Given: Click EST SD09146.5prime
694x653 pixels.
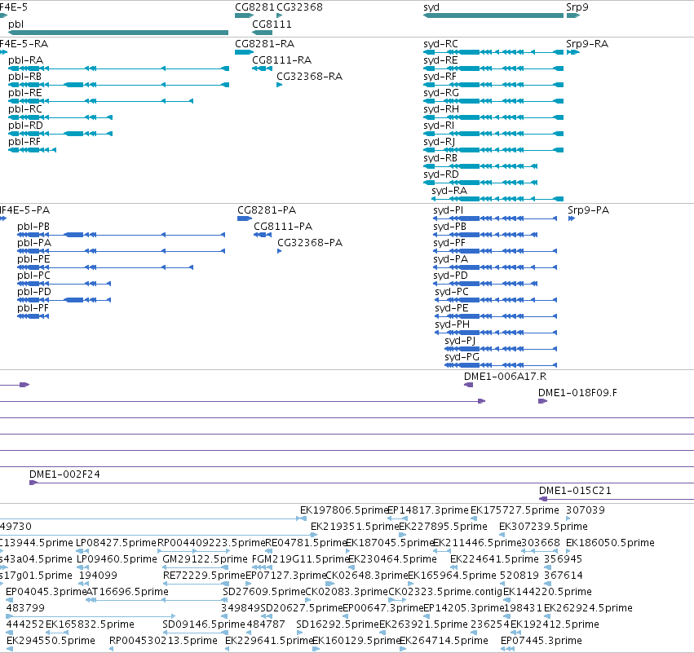Looking at the screenshot, I should [196, 633].
